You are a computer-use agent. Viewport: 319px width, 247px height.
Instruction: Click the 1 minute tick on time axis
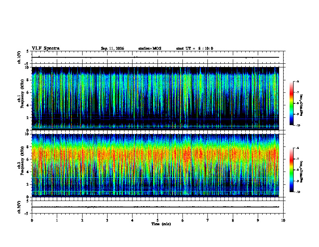tap(57, 220)
